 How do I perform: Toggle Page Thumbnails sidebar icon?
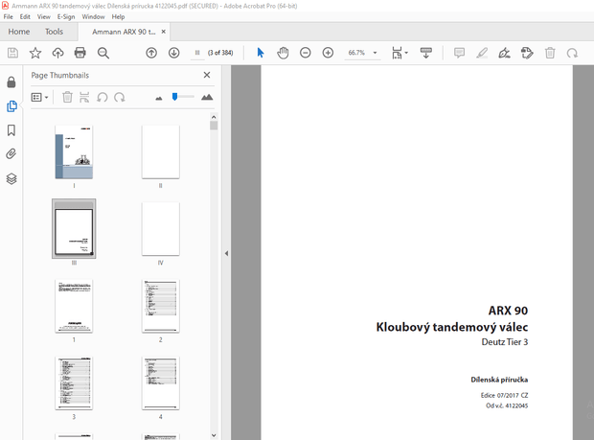coord(11,106)
